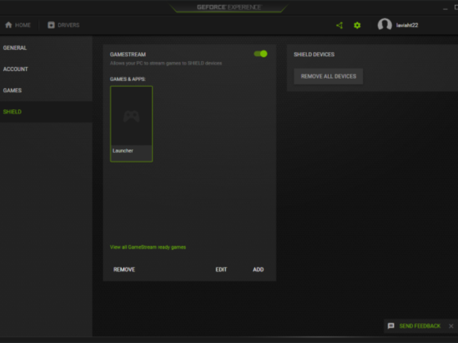Click the Add button

point(258,269)
